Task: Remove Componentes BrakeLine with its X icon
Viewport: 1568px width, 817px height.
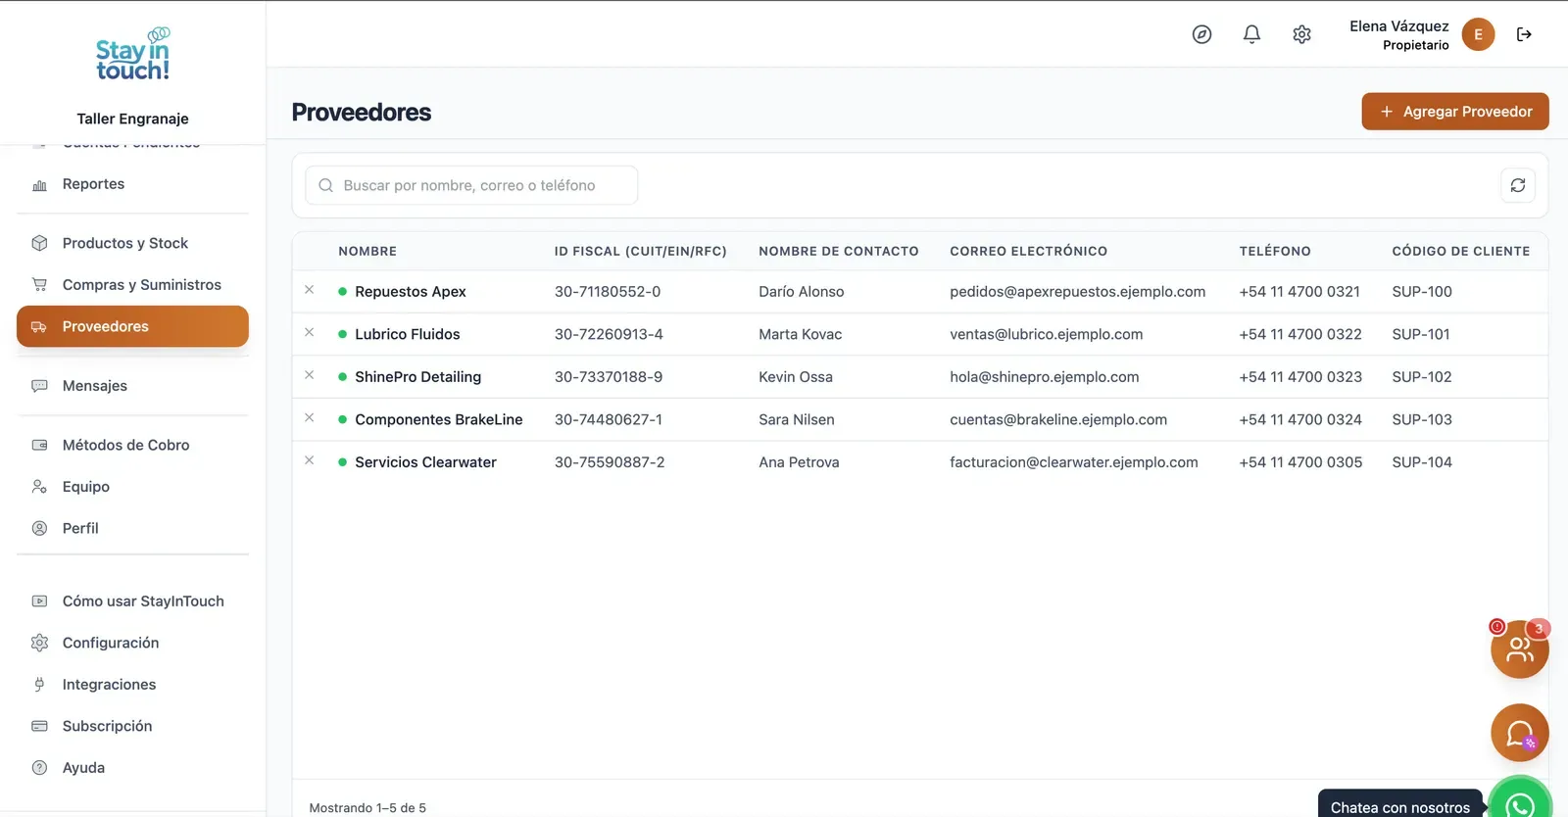Action: 309,417
